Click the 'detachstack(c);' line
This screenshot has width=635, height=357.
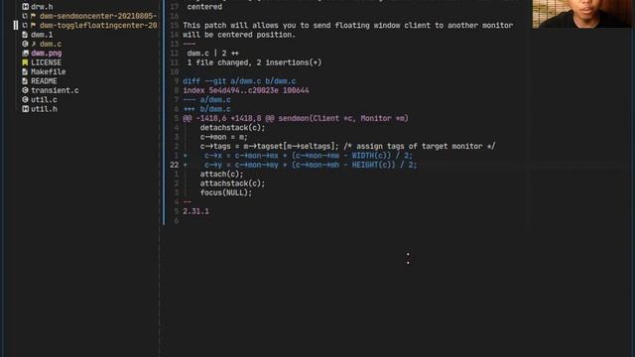click(232, 128)
